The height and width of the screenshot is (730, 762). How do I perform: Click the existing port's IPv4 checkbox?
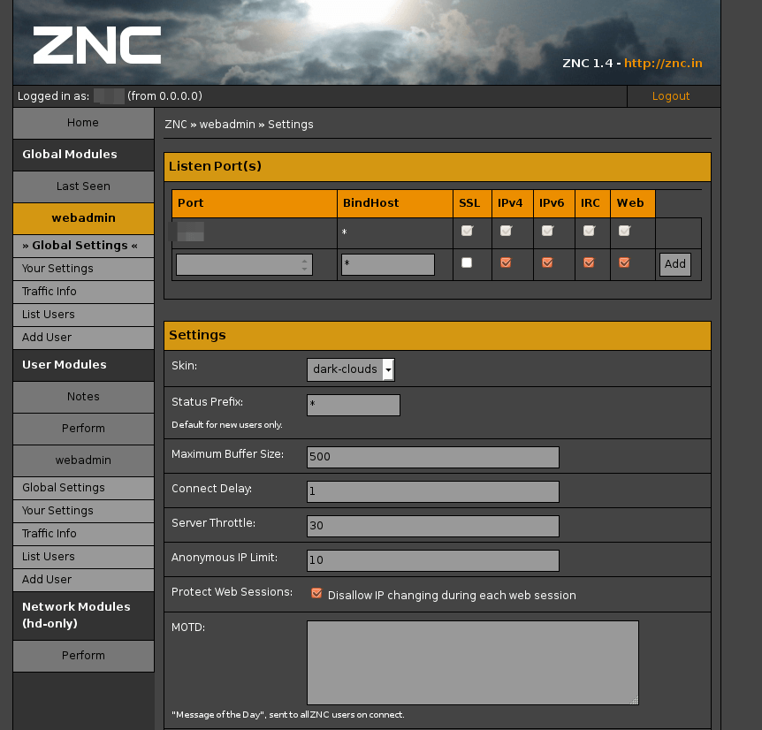tap(506, 231)
